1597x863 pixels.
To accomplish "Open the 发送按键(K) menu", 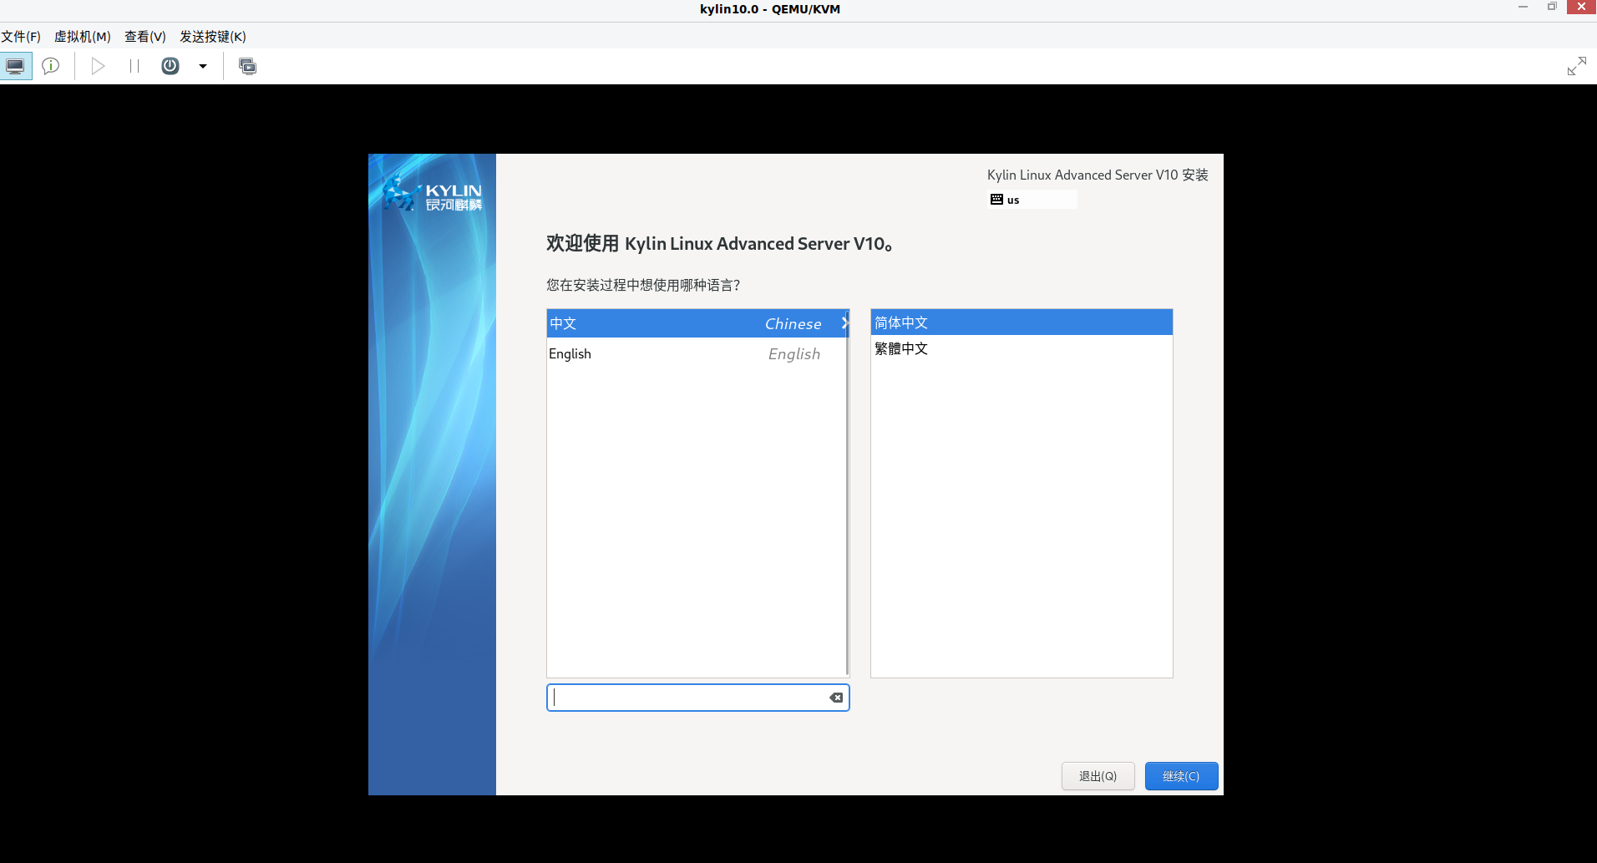I will (213, 37).
